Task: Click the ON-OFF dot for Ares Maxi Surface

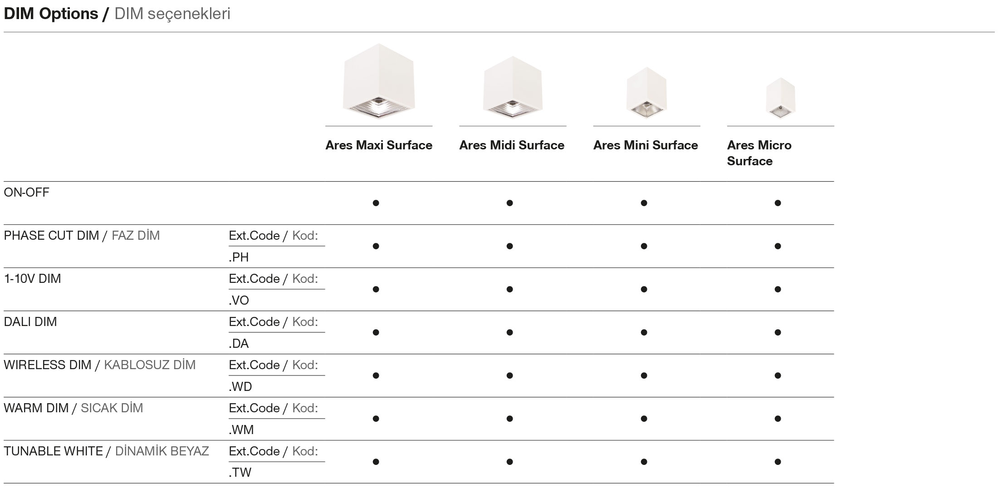Action: pos(376,203)
